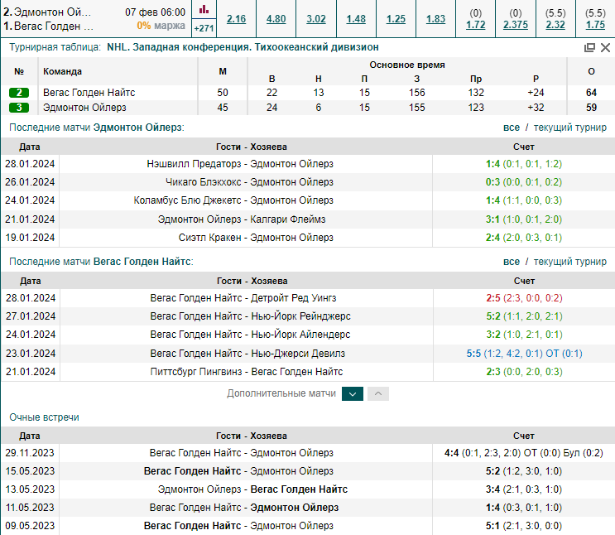Click Edmonton points value 59
The width and height of the screenshot is (615, 535).
591,108
